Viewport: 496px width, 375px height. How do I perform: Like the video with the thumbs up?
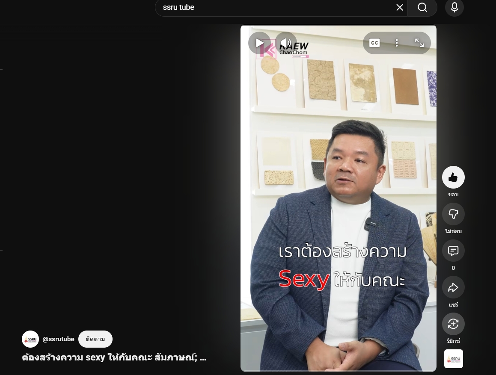453,177
